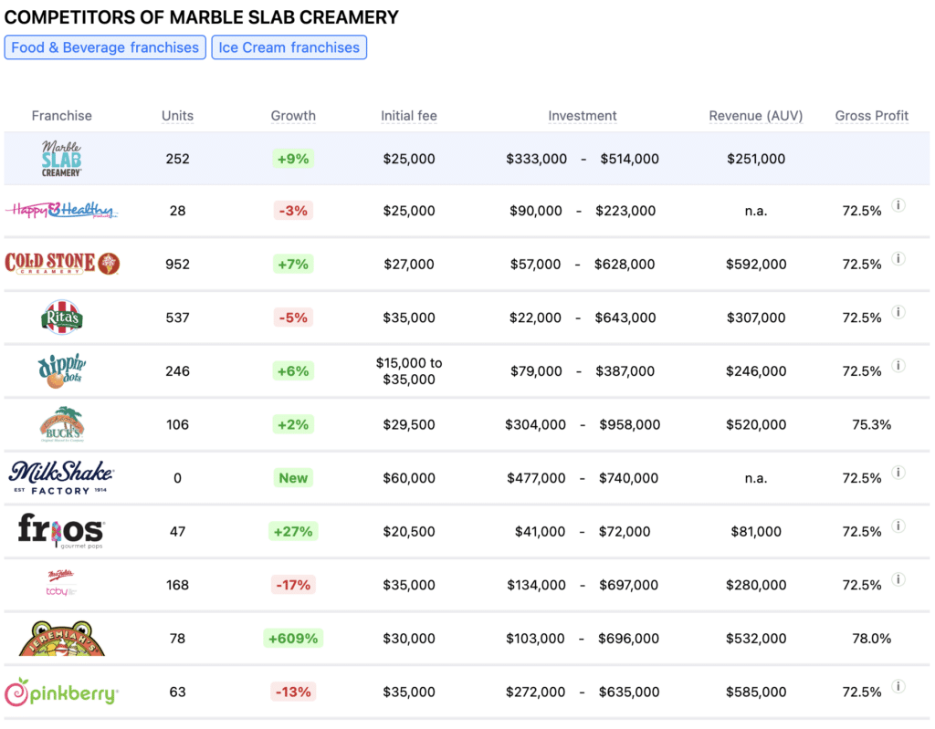Click the New growth badge
Viewport: 935px width, 729px height.
293,478
